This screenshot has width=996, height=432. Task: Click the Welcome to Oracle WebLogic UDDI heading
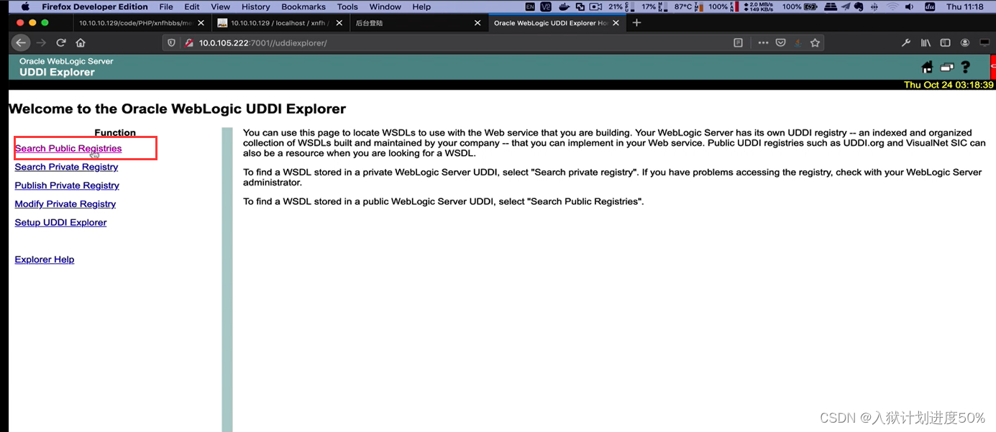pyautogui.click(x=177, y=109)
